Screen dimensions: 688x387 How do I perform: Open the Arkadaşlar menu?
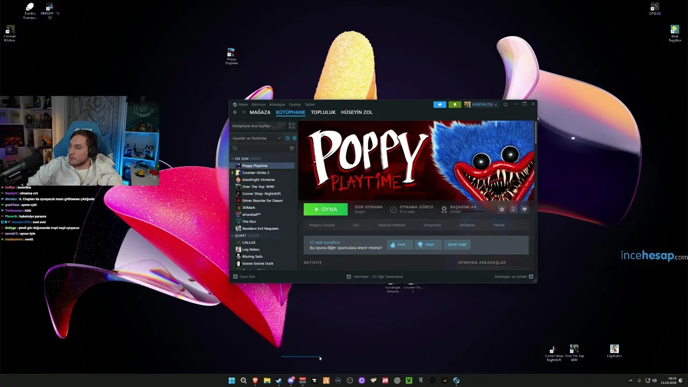pos(277,104)
